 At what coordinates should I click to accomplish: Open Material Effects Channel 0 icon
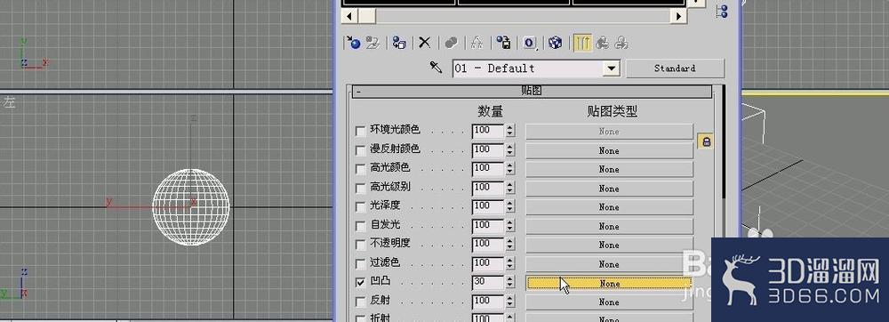pyautogui.click(x=530, y=43)
